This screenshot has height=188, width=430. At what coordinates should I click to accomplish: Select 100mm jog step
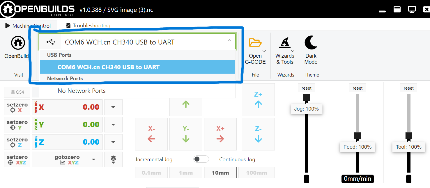[256, 173]
